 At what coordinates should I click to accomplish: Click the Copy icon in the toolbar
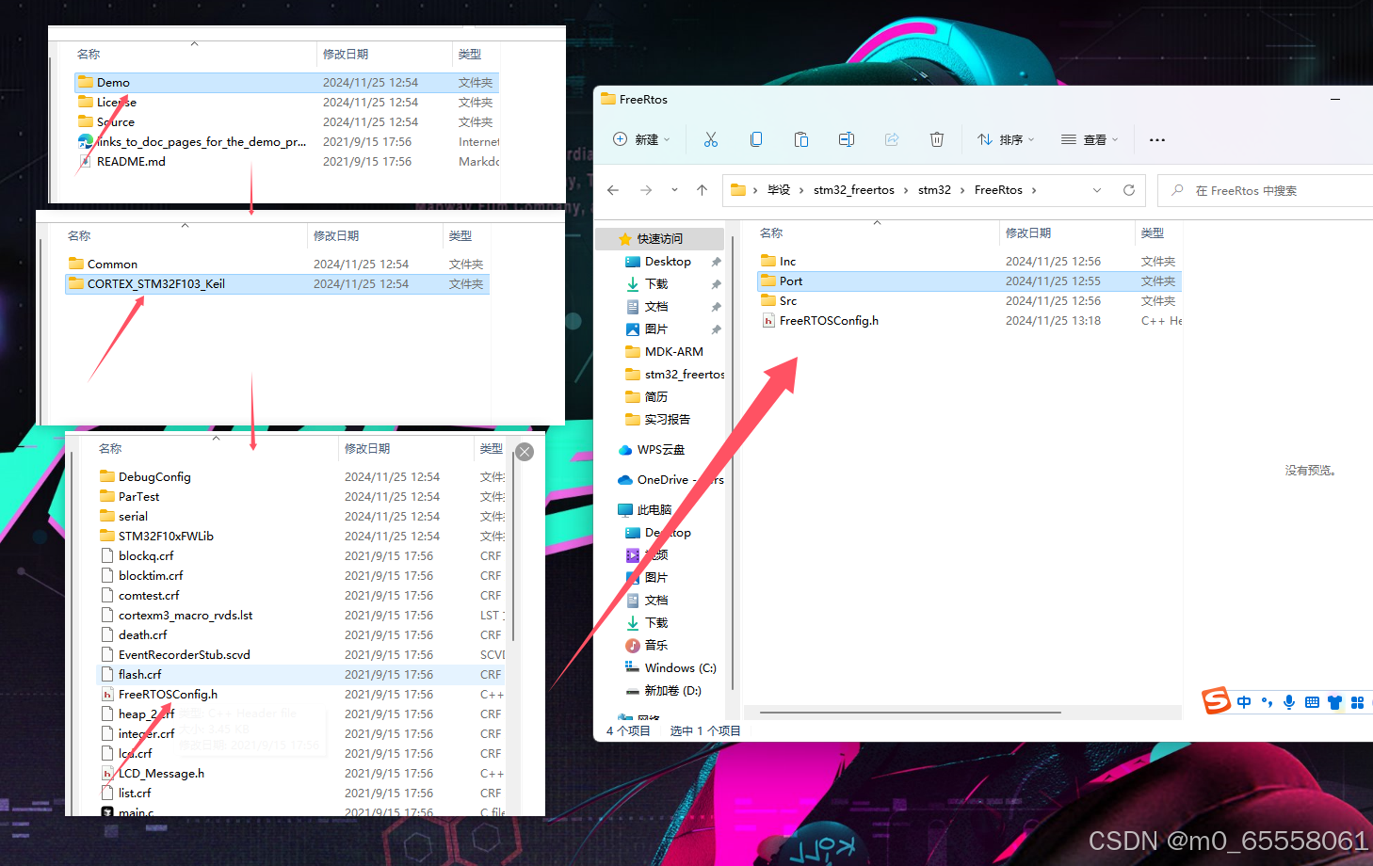coord(756,138)
